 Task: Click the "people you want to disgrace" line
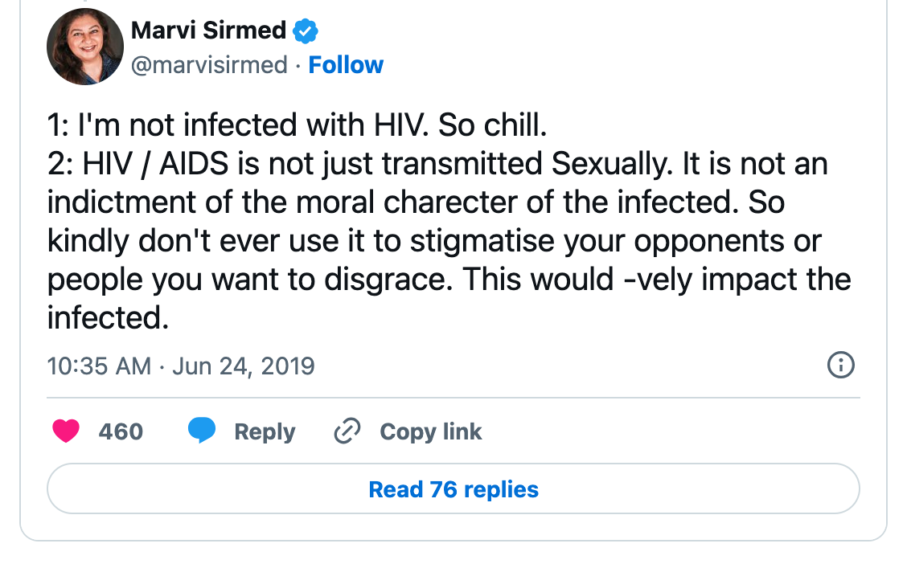click(x=449, y=280)
